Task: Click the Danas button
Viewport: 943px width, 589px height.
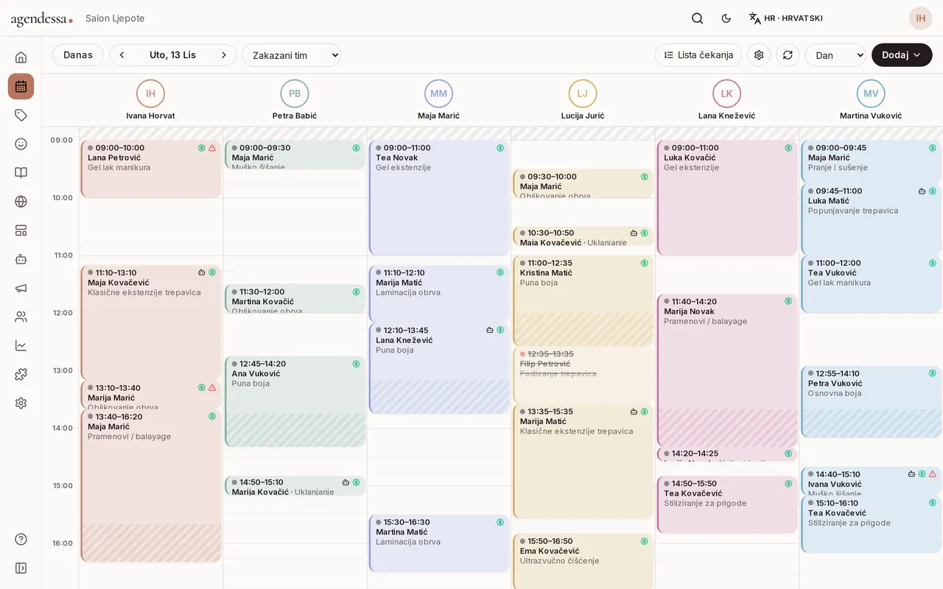Action: click(78, 55)
